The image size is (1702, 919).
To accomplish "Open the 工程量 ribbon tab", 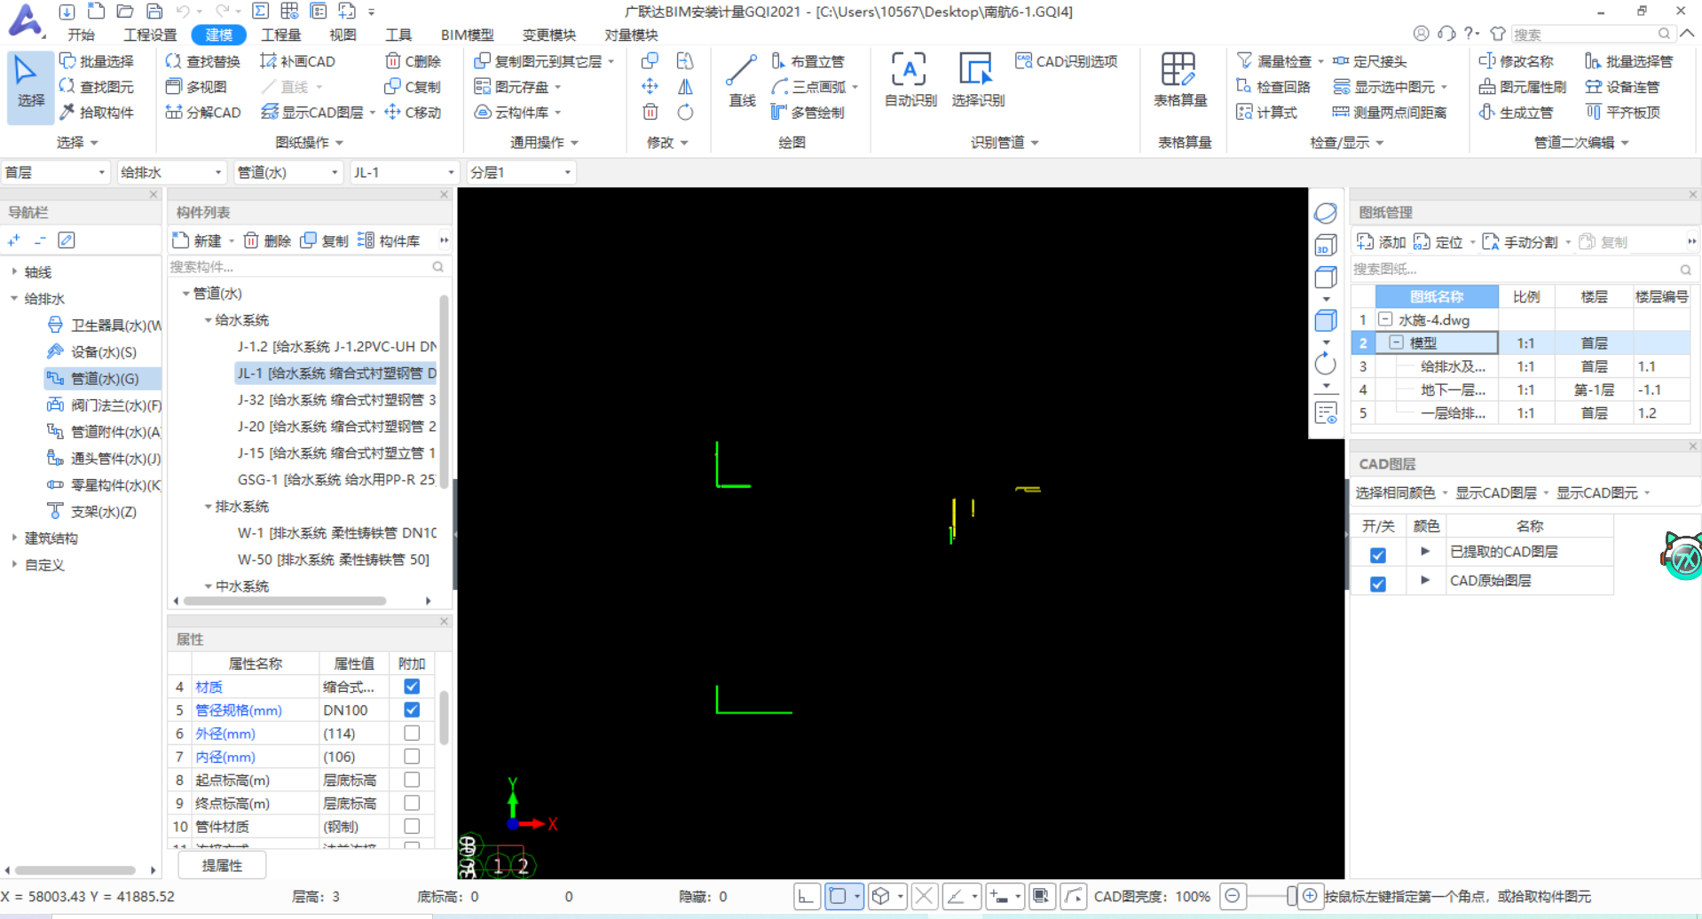I will click(x=281, y=35).
